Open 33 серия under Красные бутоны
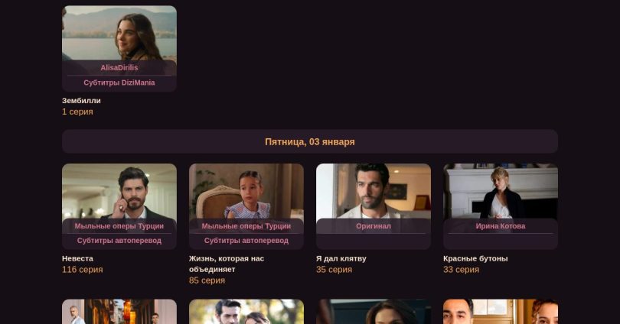The width and height of the screenshot is (620, 324). (461, 270)
